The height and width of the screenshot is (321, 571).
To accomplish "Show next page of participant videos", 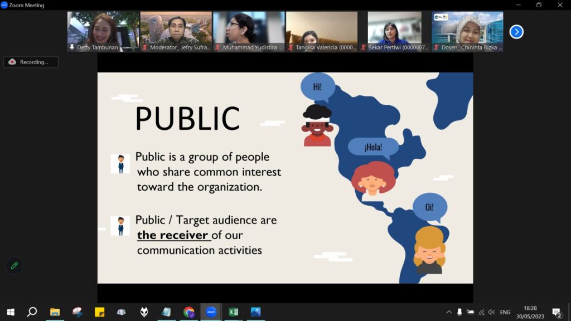I will click(x=516, y=32).
